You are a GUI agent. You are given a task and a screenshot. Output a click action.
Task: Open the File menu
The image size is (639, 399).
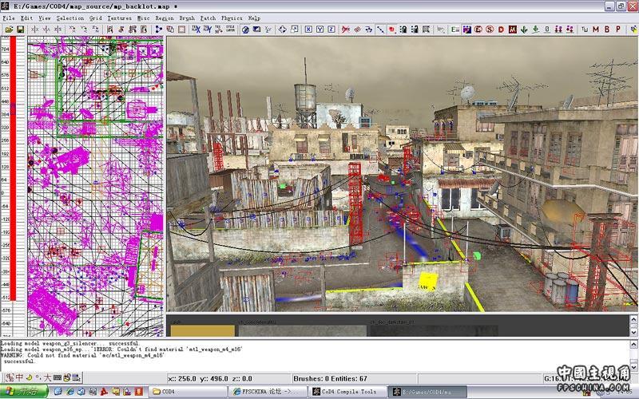click(9, 18)
